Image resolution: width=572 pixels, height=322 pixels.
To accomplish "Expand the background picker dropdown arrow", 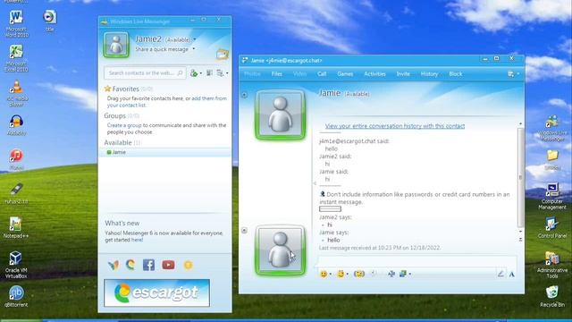I will coord(409,275).
